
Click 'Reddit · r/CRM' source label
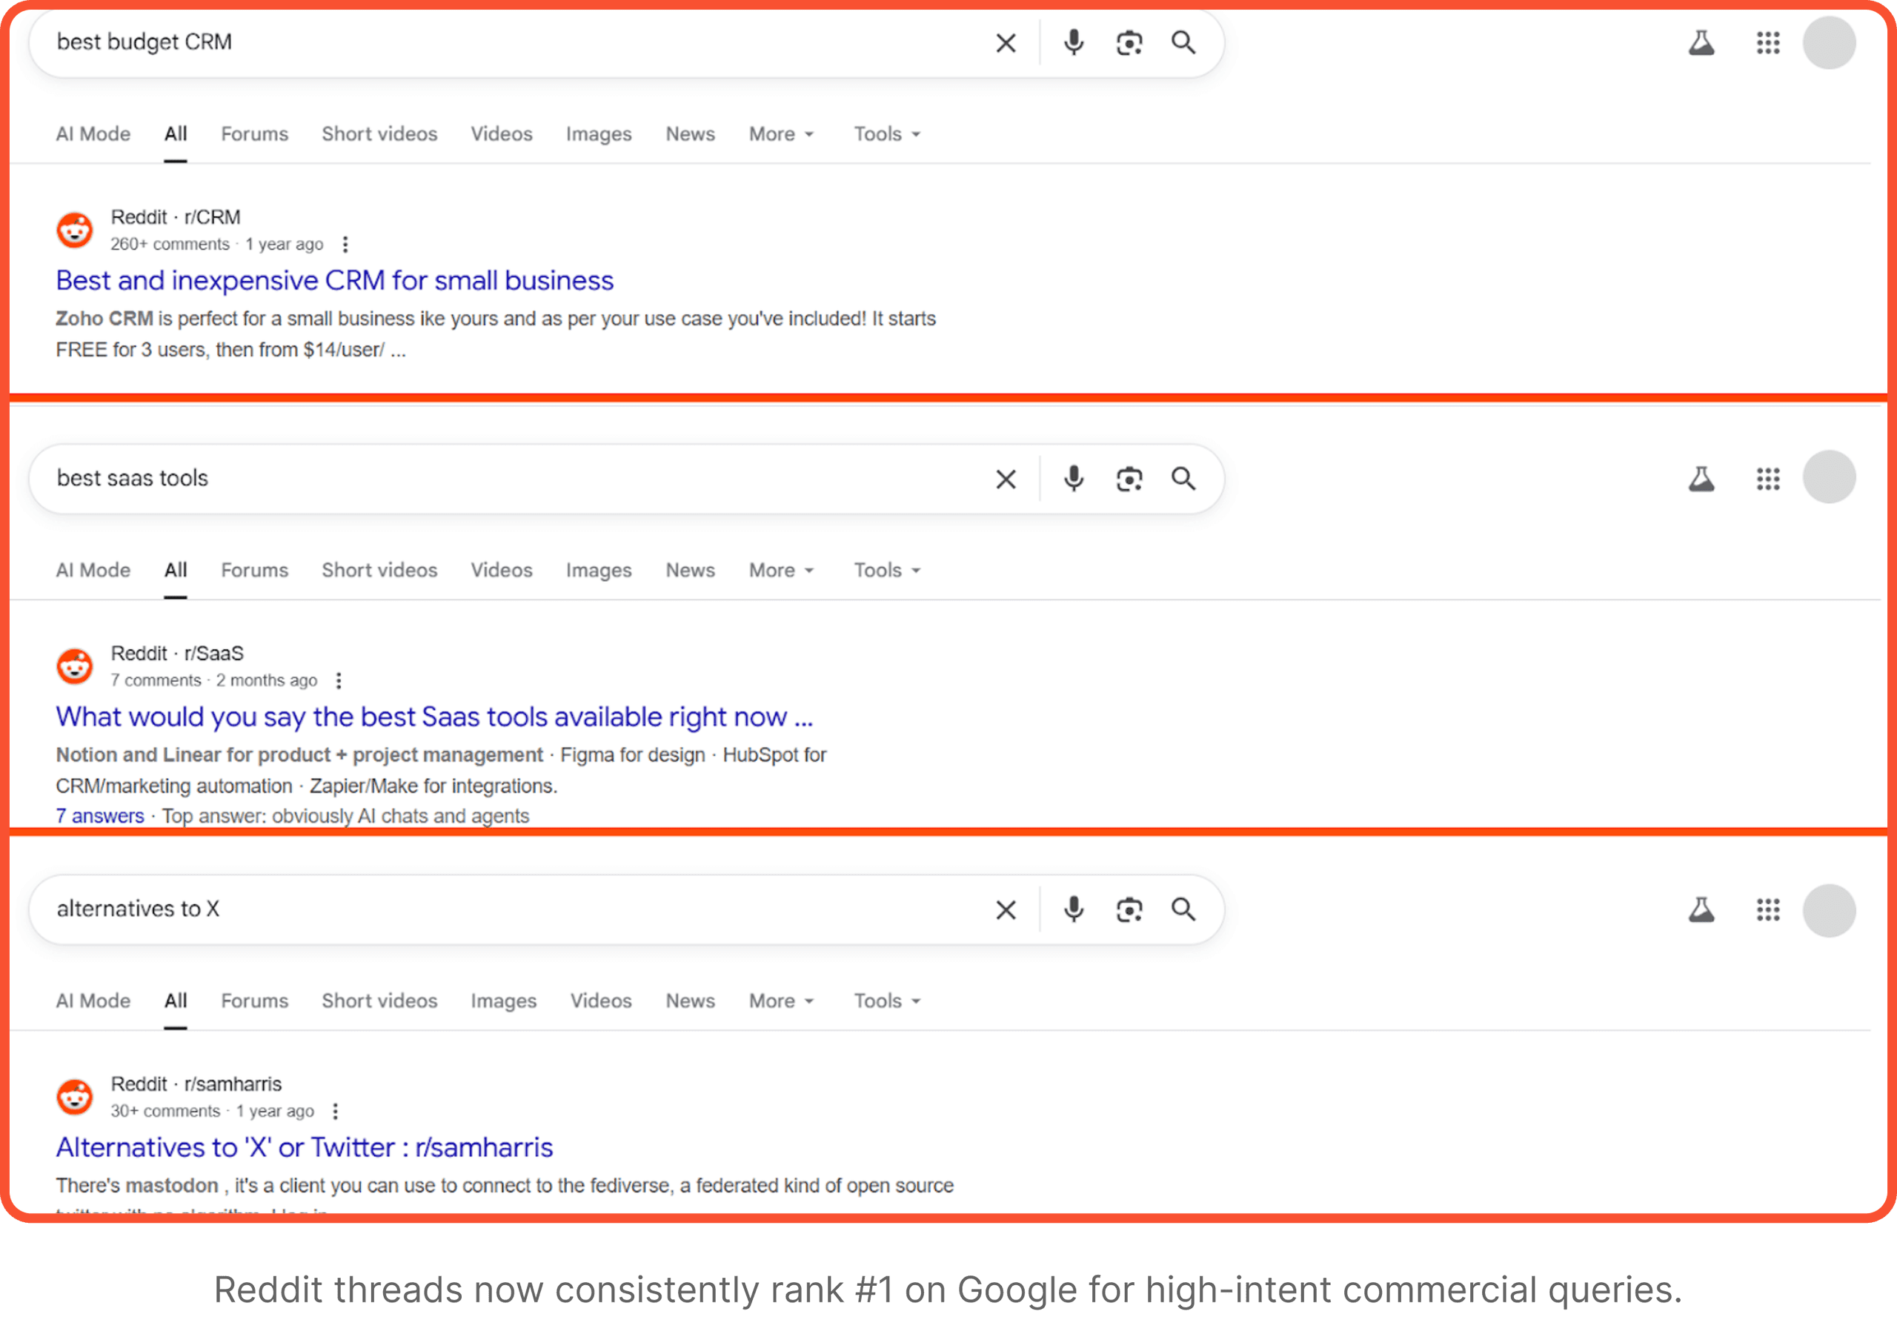click(x=176, y=217)
